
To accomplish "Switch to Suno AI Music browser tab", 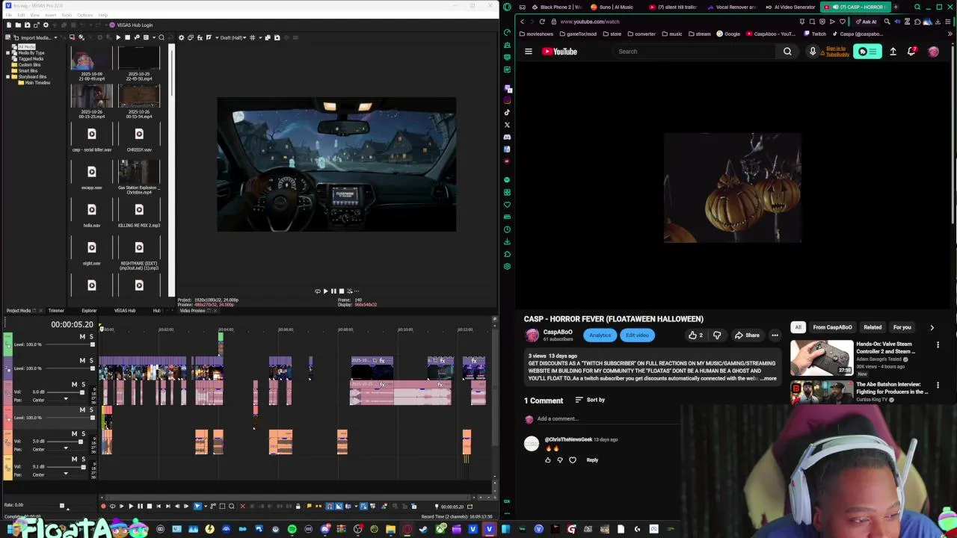I will [x=613, y=7].
